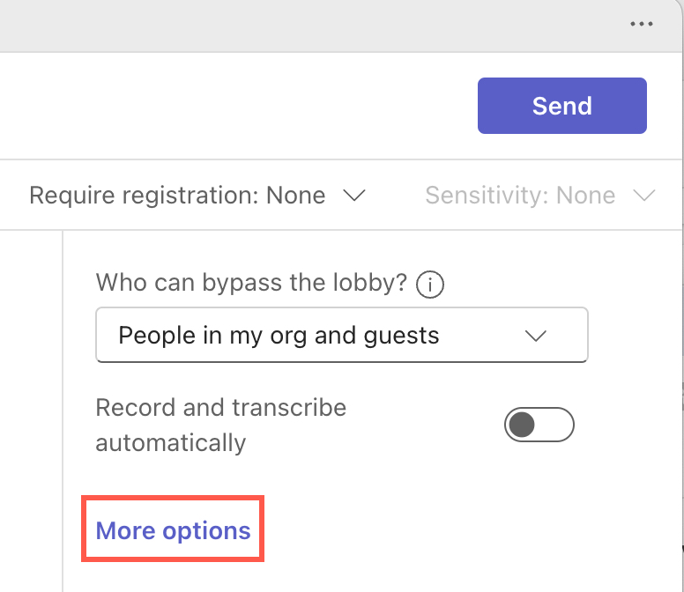Open the Who can bypass the lobby dropdown
Viewport: 684px width, 592px height.
[341, 336]
